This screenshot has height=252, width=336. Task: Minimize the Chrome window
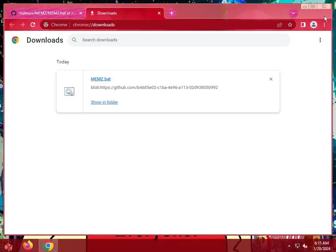[x=305, y=7]
